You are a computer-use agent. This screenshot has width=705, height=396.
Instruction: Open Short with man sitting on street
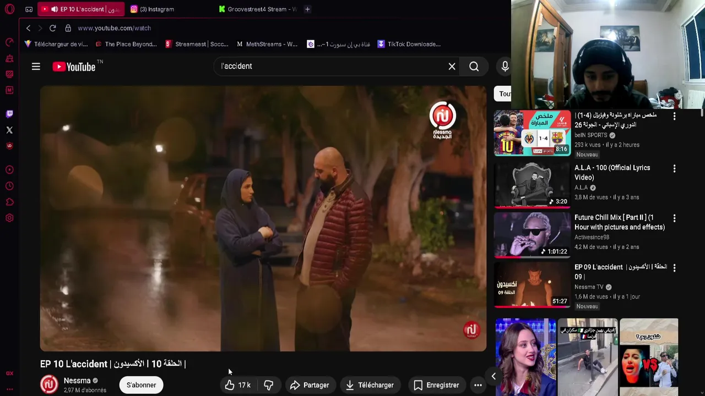[x=588, y=357]
